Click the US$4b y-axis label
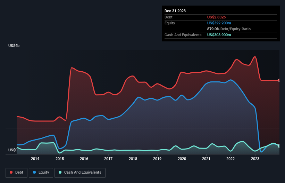The width and height of the screenshot is (285, 183). [14, 46]
